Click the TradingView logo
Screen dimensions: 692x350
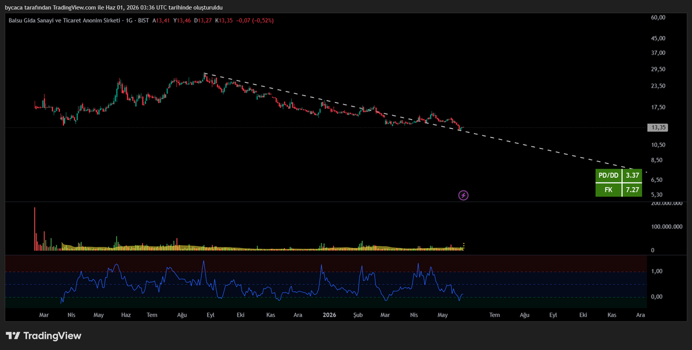tap(44, 336)
